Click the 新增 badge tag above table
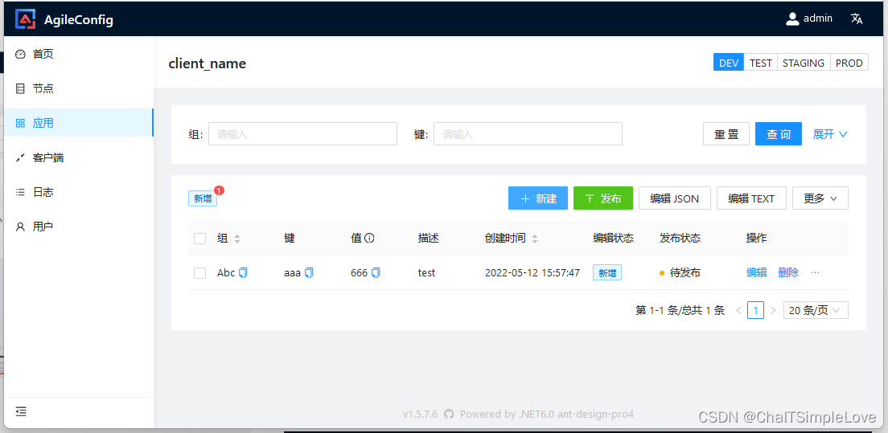 pyautogui.click(x=203, y=198)
